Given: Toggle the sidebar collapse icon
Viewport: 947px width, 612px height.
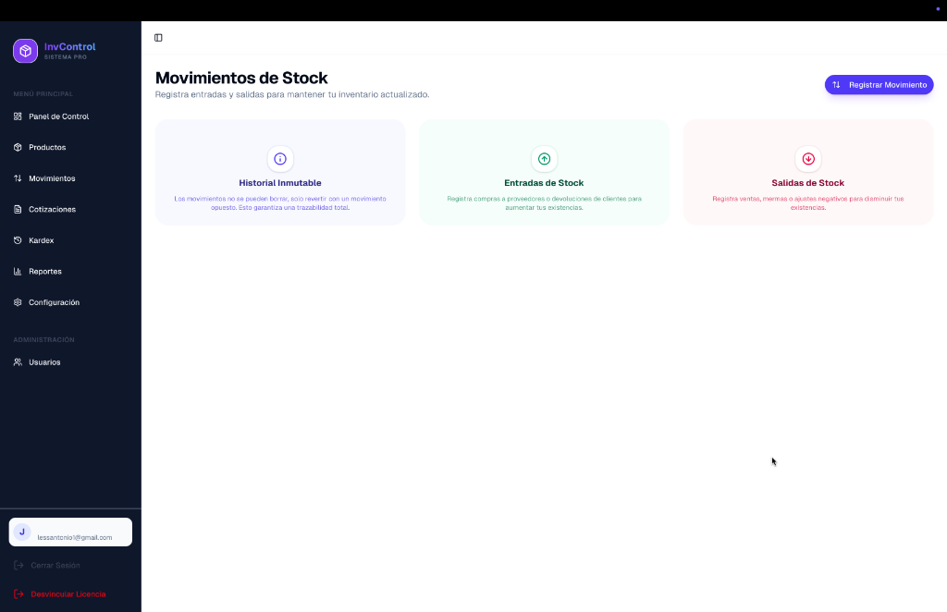Looking at the screenshot, I should point(158,38).
